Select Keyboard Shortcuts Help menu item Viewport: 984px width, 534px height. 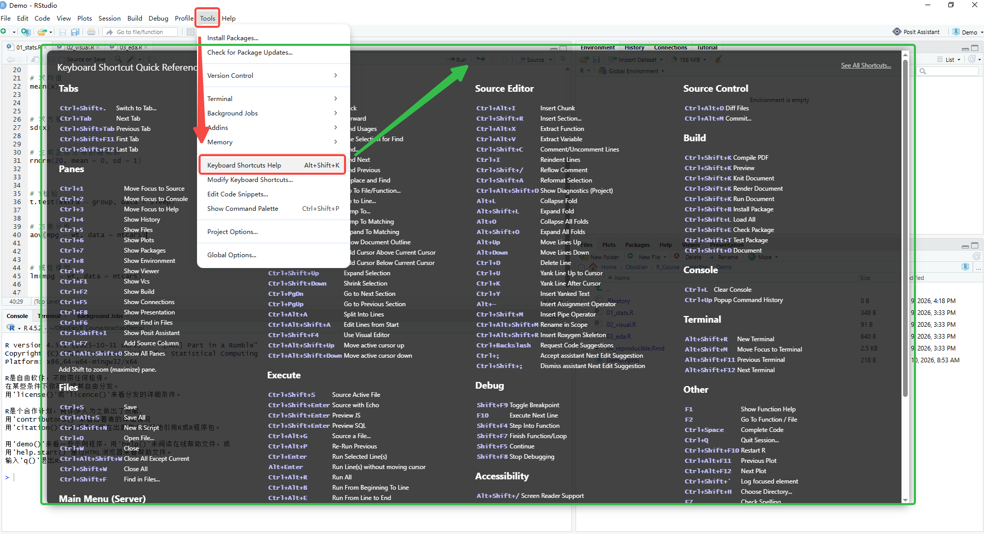tap(273, 165)
